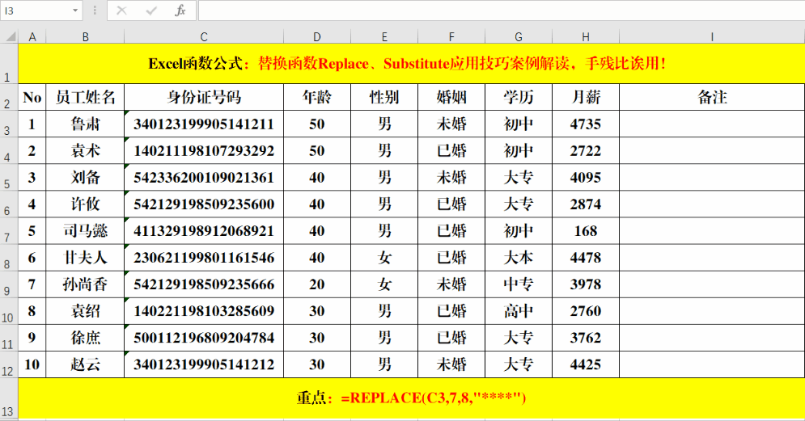805x421 pixels.
Task: Click into the formula bar input
Action: pos(501,11)
